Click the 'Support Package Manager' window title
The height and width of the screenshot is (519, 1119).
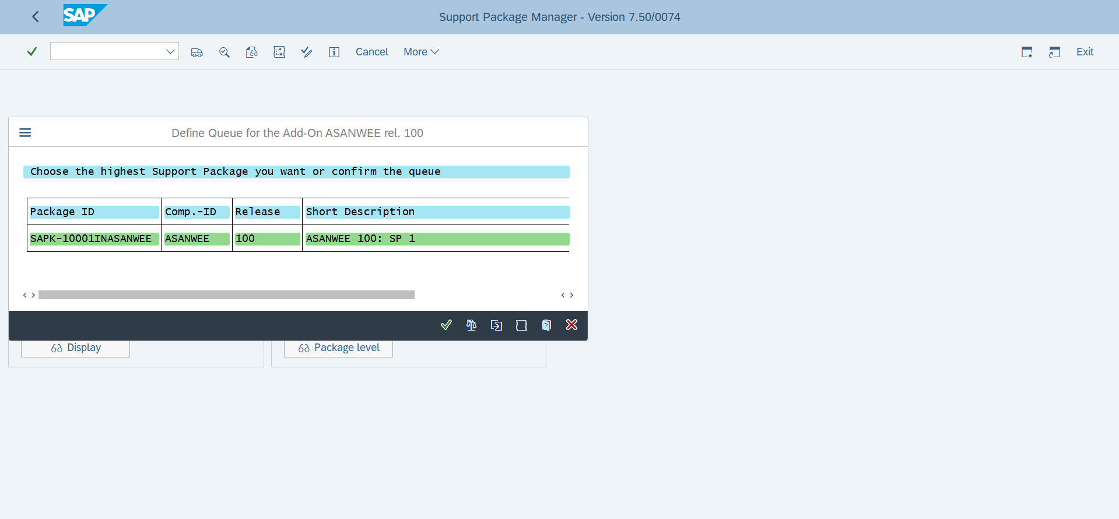[x=560, y=17]
